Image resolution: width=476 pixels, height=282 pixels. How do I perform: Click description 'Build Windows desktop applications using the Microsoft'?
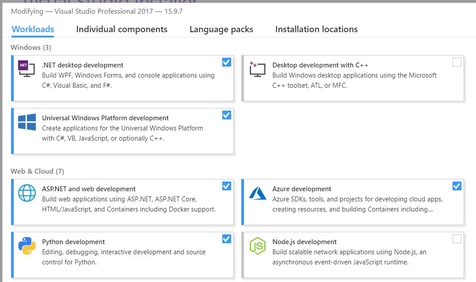pyautogui.click(x=354, y=75)
